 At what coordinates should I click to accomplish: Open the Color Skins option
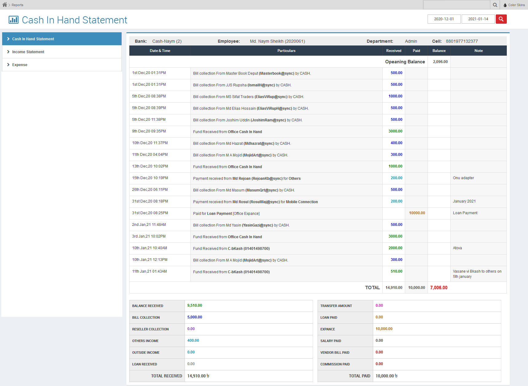click(516, 5)
